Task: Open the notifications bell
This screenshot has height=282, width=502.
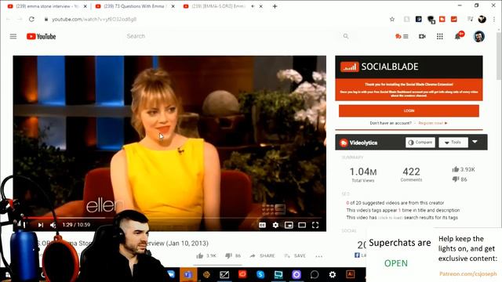Action: point(458,37)
